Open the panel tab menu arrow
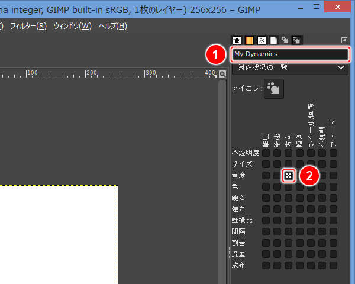The width and height of the screenshot is (355, 284). 344,40
